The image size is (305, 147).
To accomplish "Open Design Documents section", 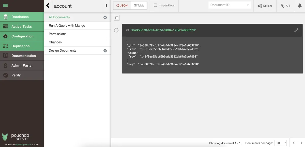I will pos(63,51).
